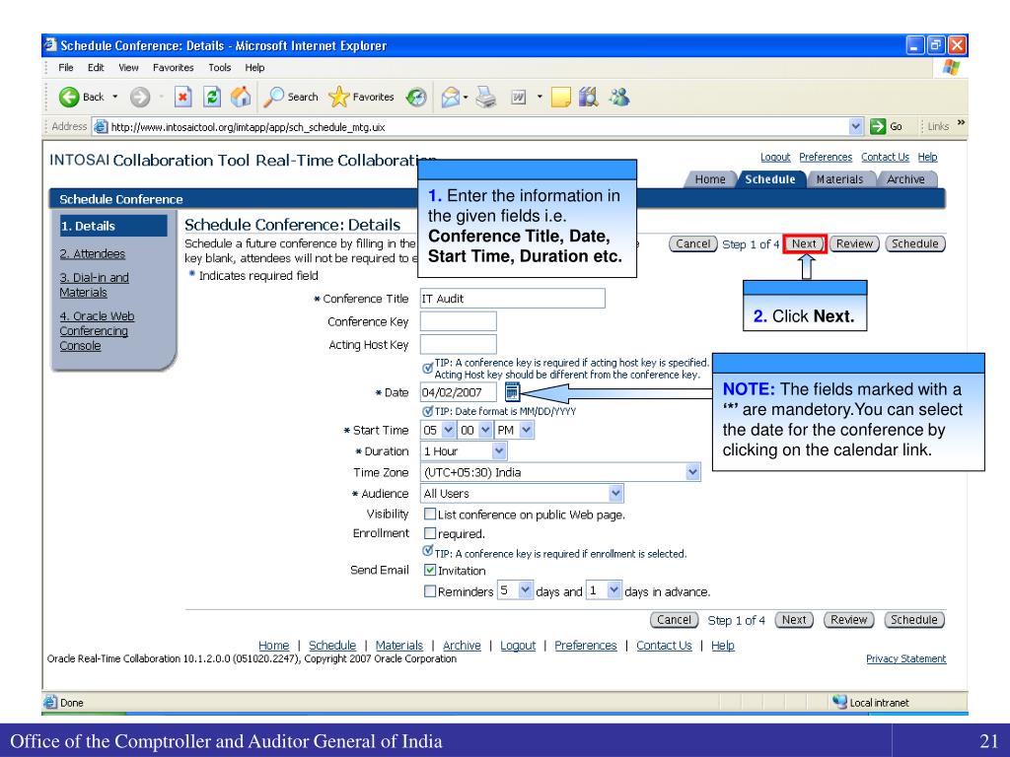Switch to the Schedule tab
Viewport: 1010px width, 757px height.
(770, 179)
